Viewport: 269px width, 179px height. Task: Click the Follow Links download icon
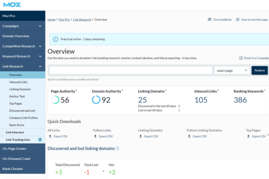pyautogui.click(x=95, y=136)
